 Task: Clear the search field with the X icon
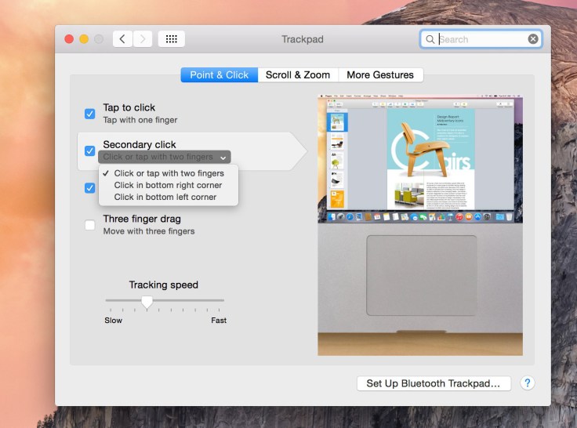click(533, 39)
